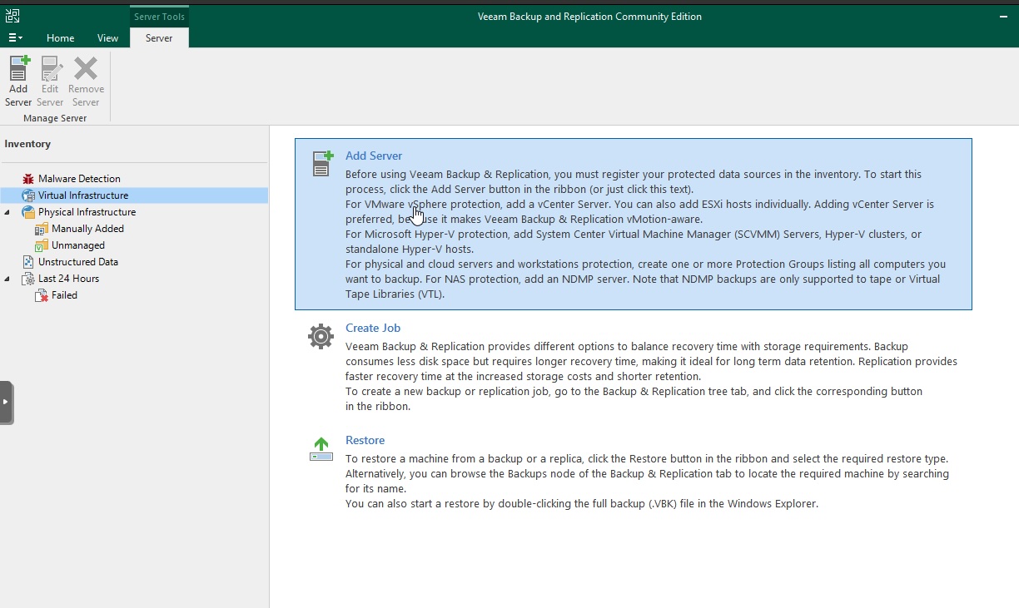The width and height of the screenshot is (1019, 608).
Task: Click the Add Server icon in content pane
Action: point(322,163)
